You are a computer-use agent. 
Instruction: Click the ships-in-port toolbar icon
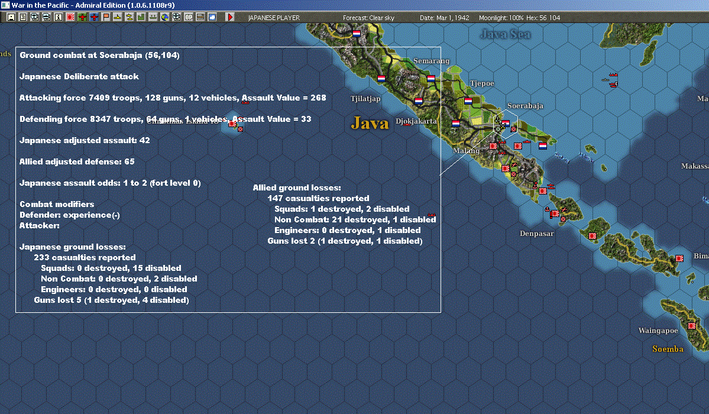coord(153,17)
